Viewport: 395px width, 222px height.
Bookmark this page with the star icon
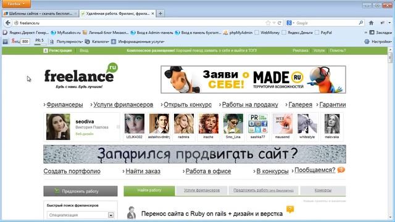point(268,23)
